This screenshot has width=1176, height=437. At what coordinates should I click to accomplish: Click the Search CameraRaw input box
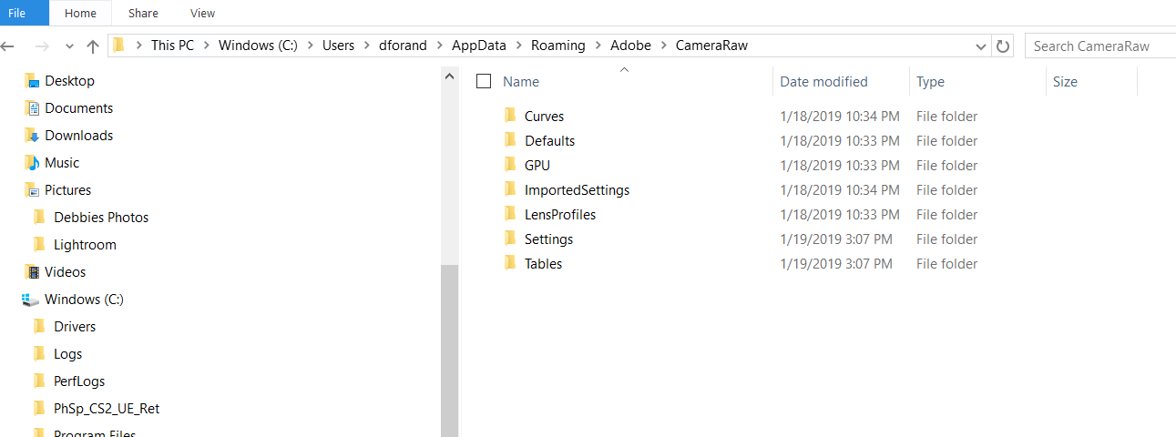click(1098, 46)
